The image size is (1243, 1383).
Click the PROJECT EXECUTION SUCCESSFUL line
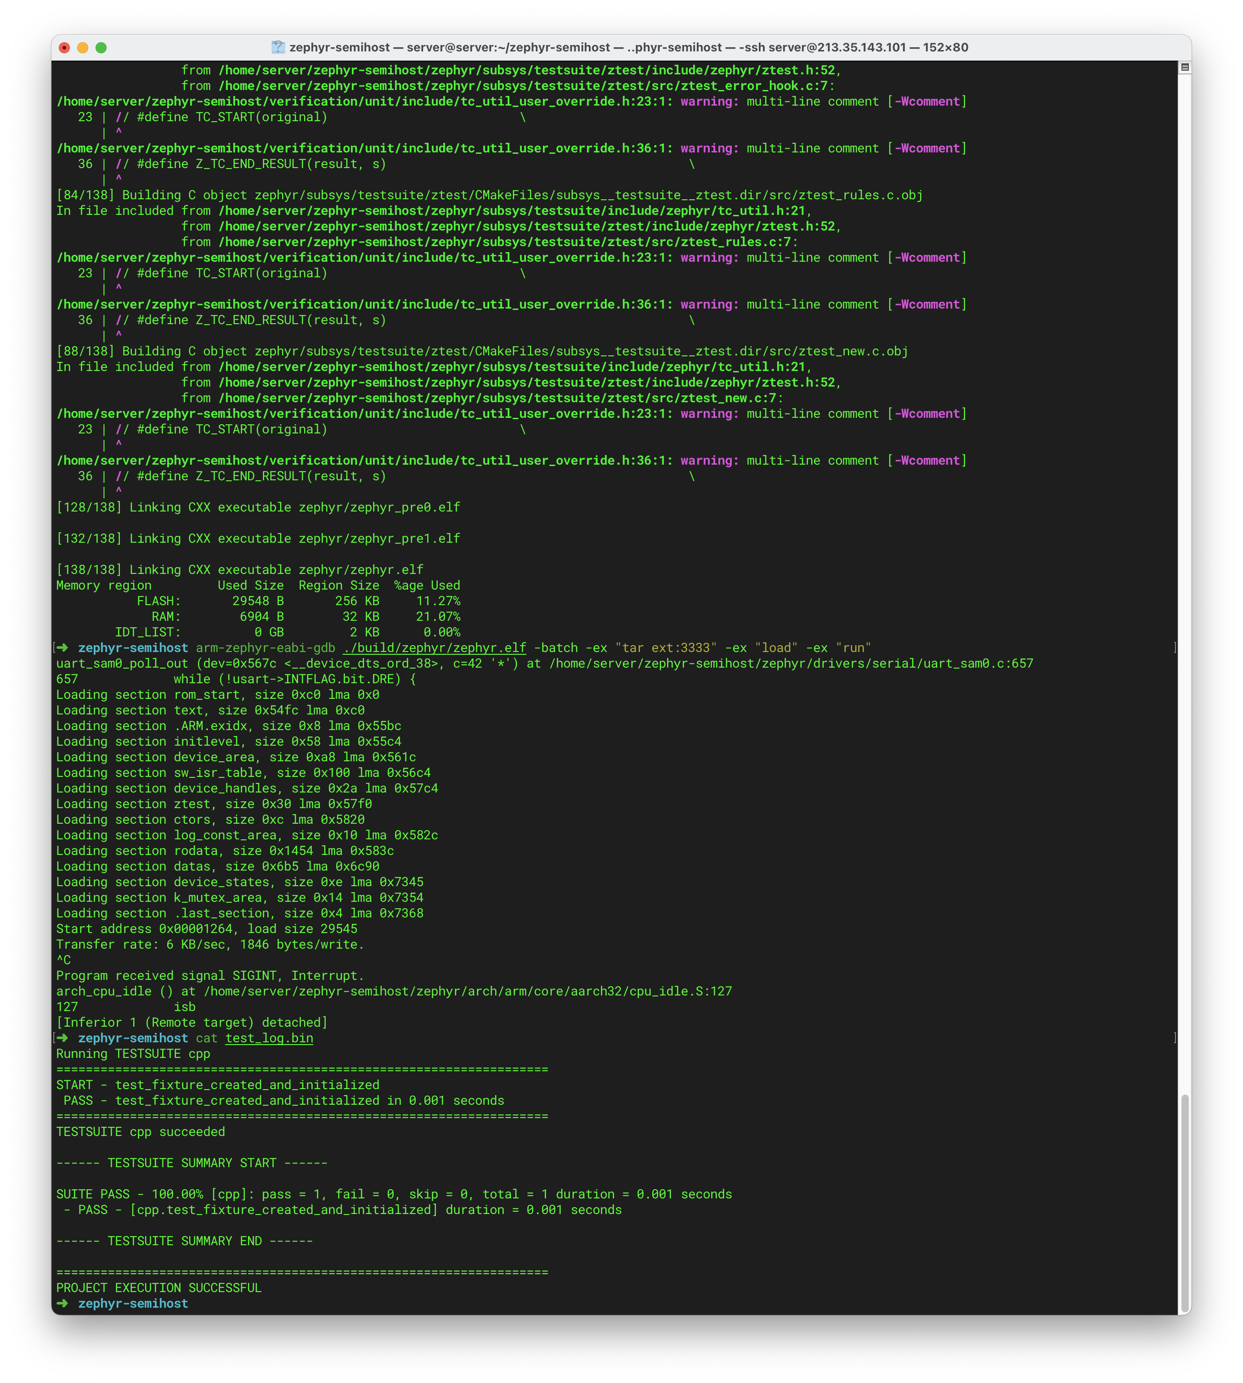[158, 1288]
